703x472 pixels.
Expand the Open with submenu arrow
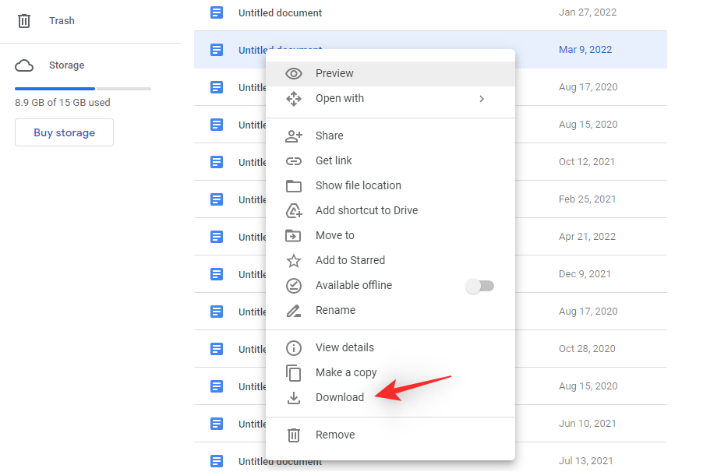point(482,99)
